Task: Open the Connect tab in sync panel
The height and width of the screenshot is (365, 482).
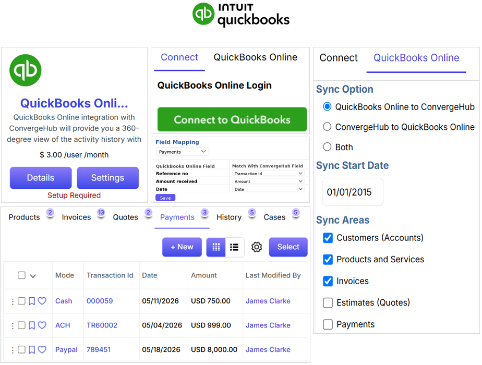Action: pyautogui.click(x=339, y=58)
